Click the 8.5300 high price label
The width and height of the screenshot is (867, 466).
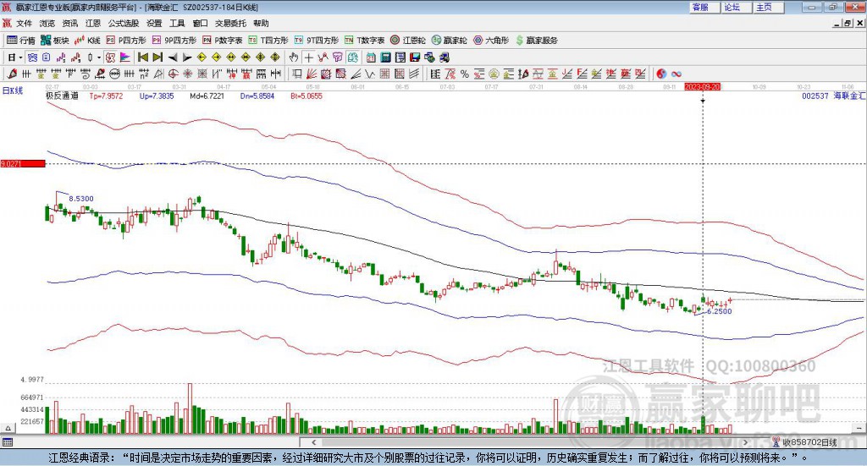tap(81, 198)
